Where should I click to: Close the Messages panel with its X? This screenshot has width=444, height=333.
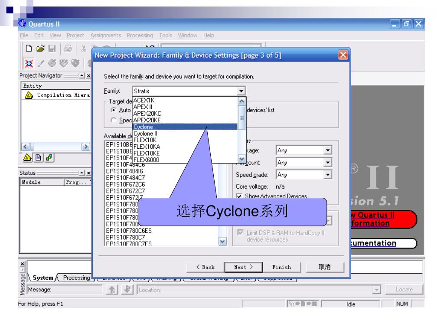pyautogui.click(x=23, y=264)
